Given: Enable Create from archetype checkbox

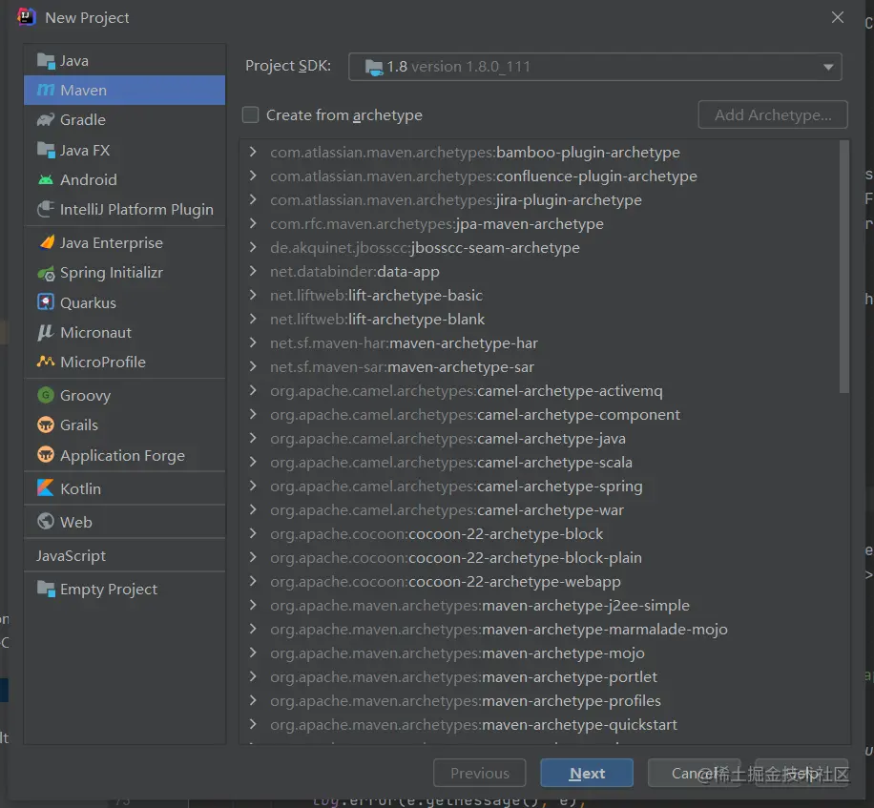Looking at the screenshot, I should pyautogui.click(x=251, y=114).
